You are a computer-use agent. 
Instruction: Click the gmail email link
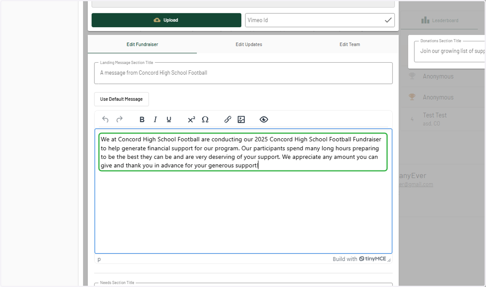(x=416, y=185)
